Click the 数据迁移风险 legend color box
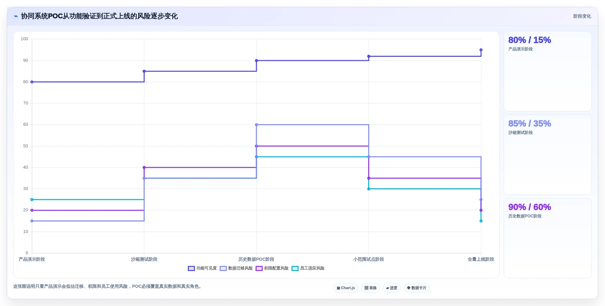Screen dimensions: 605x306 pos(223,268)
